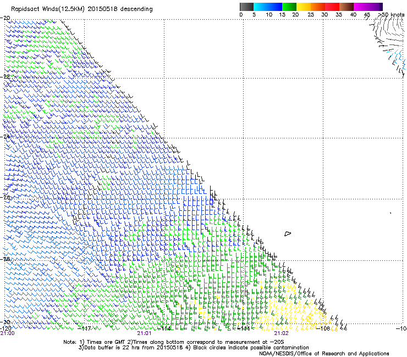This screenshot has width=407, height=357.
Task: Click the '-26' latitude axis label
Action: click(x=5, y=197)
